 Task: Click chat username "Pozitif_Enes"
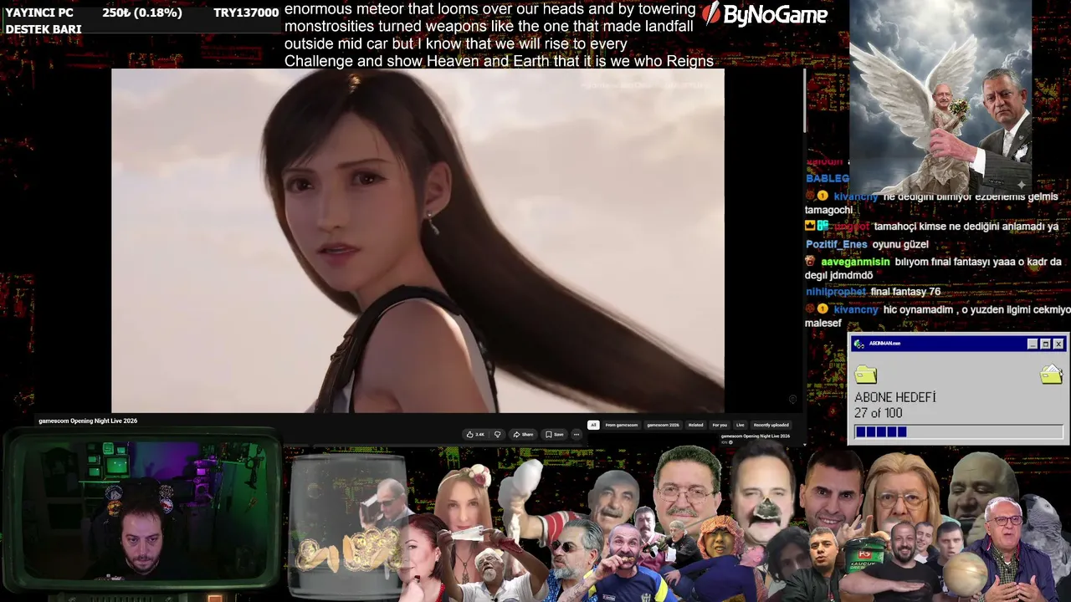[837, 244]
